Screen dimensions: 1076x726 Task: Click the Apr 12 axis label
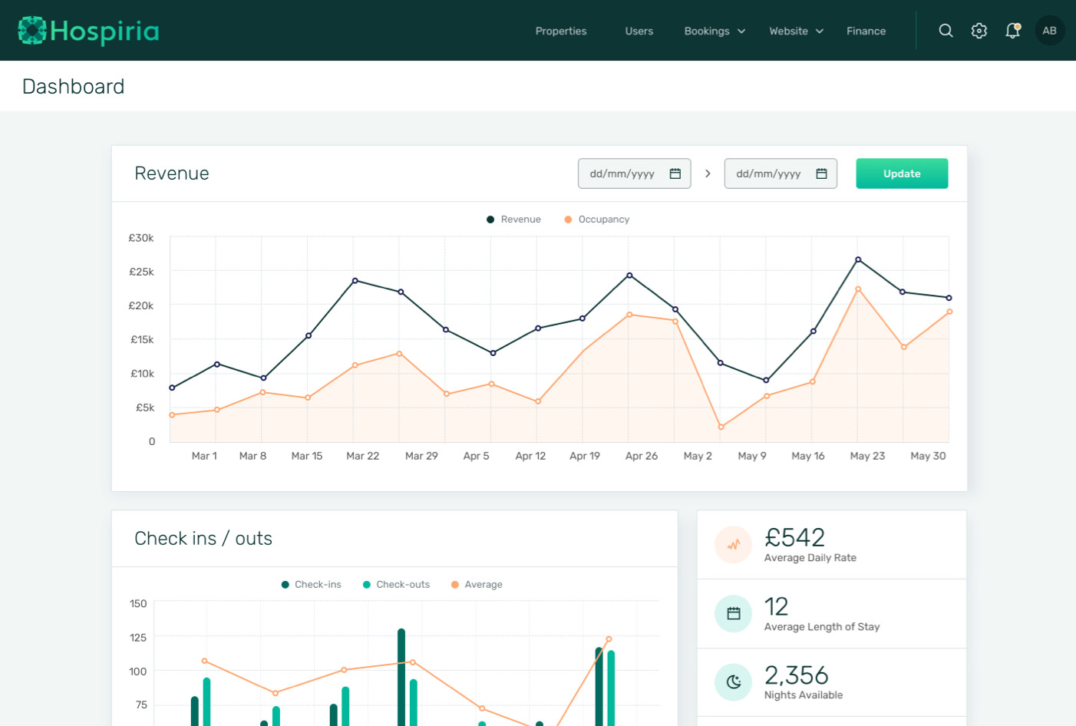point(530,456)
